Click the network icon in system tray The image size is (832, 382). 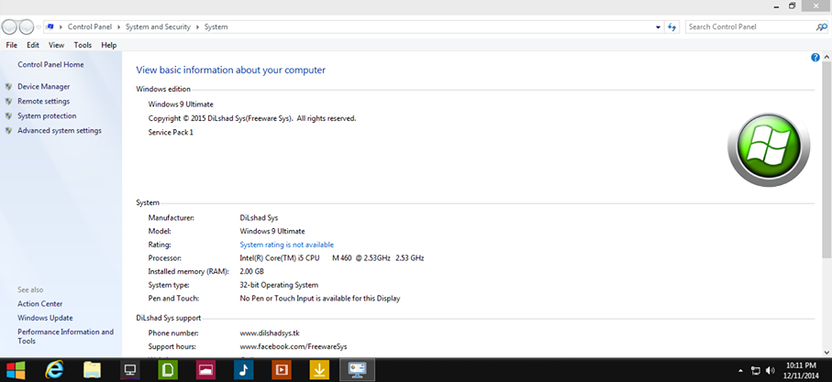pos(756,370)
